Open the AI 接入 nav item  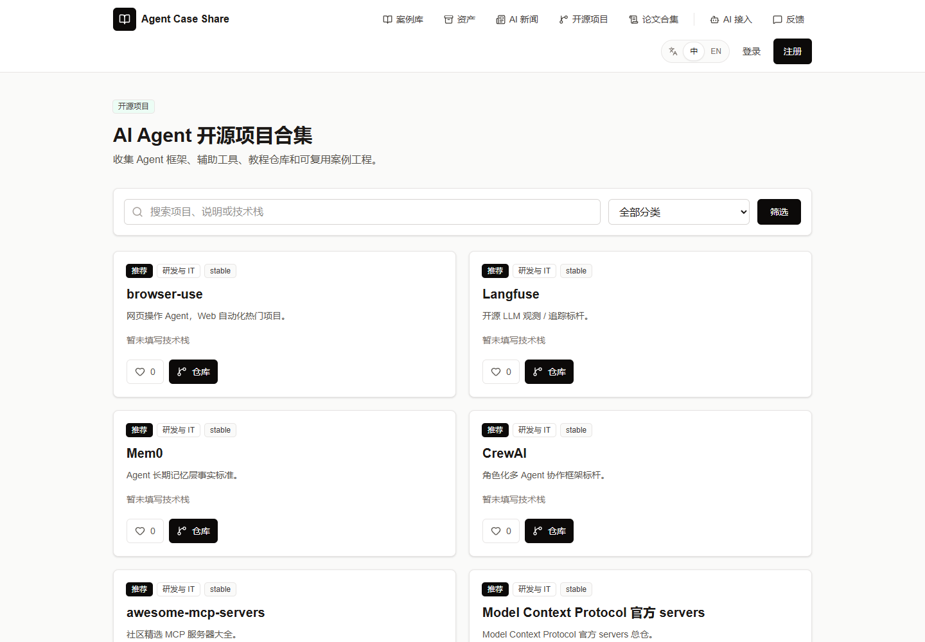point(731,19)
